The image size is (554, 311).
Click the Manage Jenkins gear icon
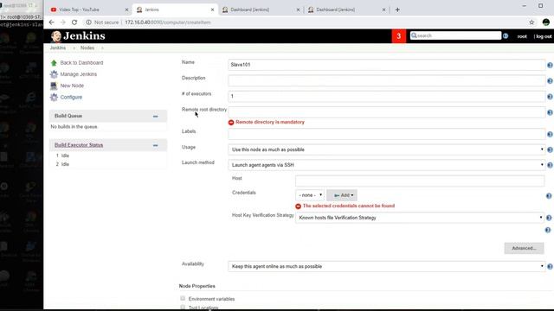(x=54, y=74)
